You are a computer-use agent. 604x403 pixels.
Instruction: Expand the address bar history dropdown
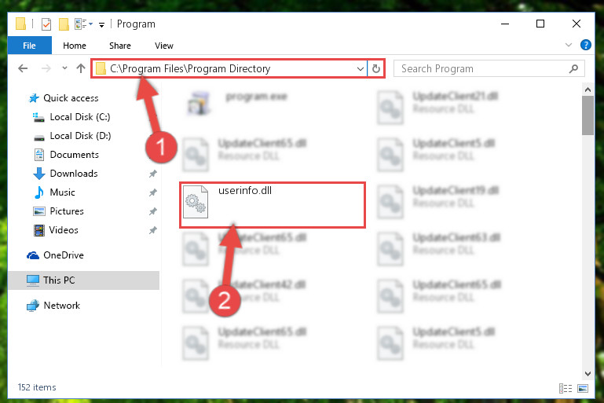pyautogui.click(x=361, y=68)
